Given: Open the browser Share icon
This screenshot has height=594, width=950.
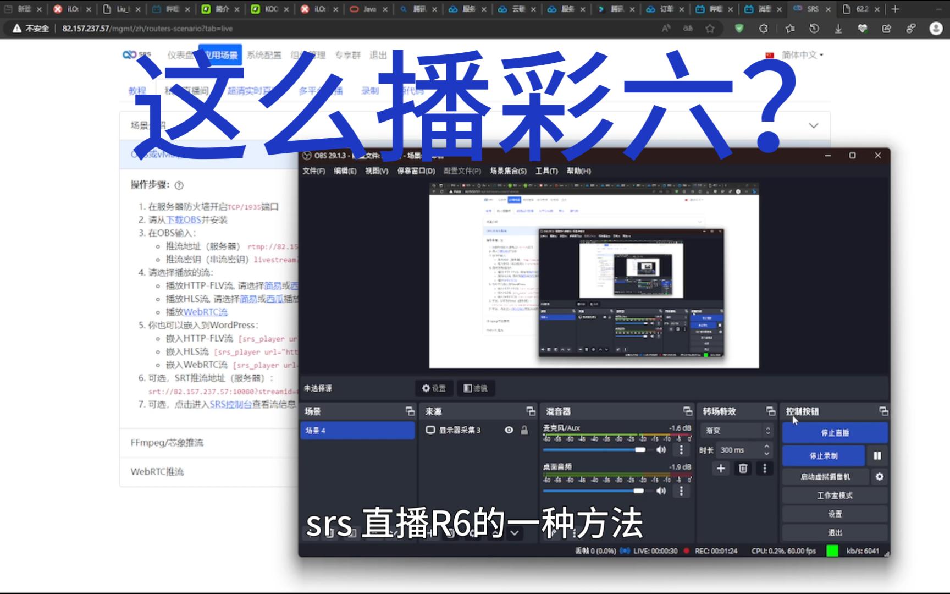Looking at the screenshot, I should pos(887,29).
